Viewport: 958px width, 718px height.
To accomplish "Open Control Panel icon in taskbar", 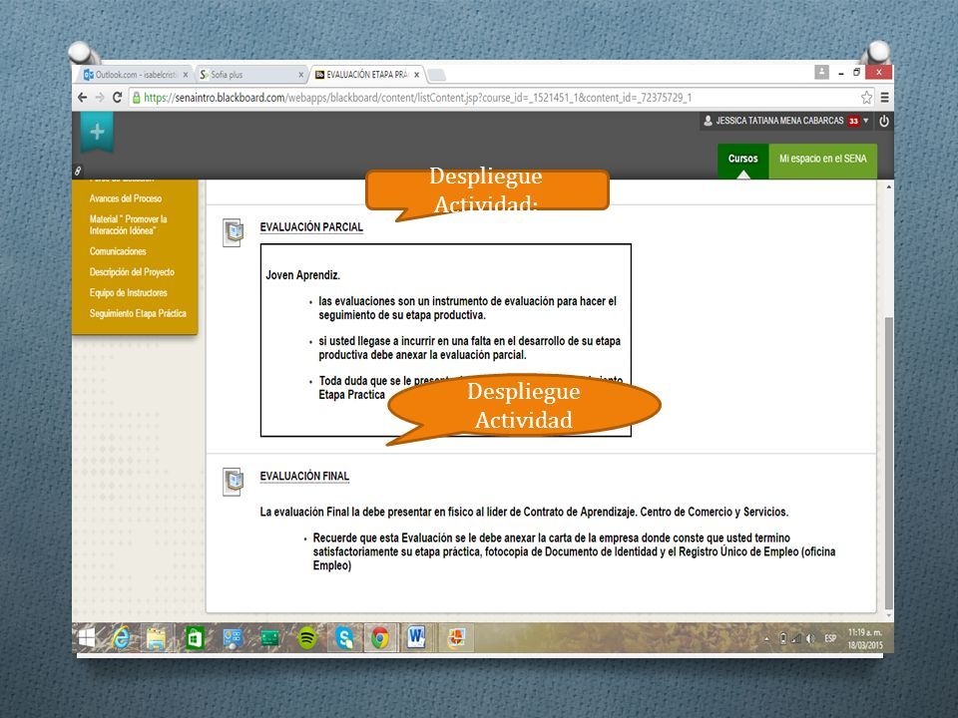I will pyautogui.click(x=233, y=638).
